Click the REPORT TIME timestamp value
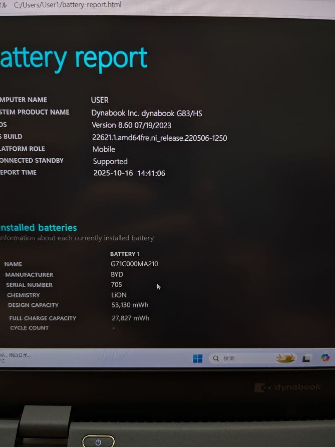The height and width of the screenshot is (447, 335). coord(128,173)
